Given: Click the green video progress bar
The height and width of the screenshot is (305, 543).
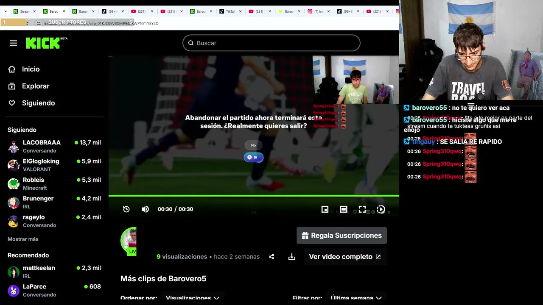Looking at the screenshot, I should (254, 196).
